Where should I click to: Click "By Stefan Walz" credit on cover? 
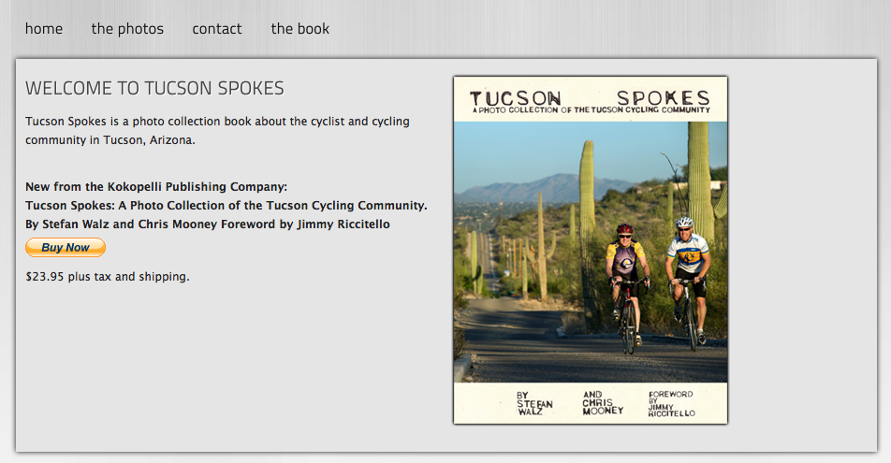534,403
